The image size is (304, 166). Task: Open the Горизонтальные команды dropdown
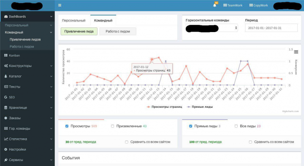[212, 28]
